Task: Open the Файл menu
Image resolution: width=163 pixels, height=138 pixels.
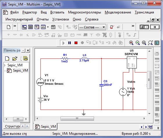Action: (x=14, y=12)
